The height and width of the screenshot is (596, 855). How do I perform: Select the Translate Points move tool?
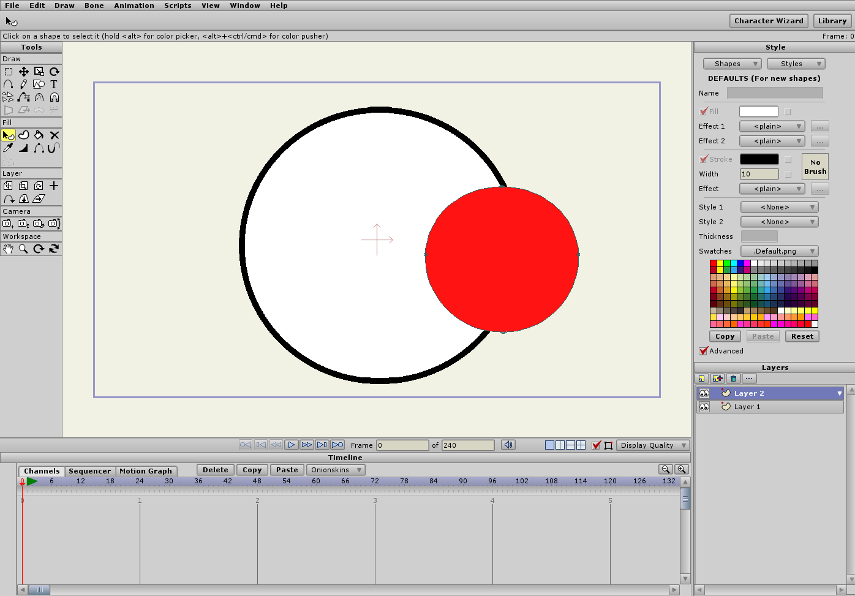[24, 72]
